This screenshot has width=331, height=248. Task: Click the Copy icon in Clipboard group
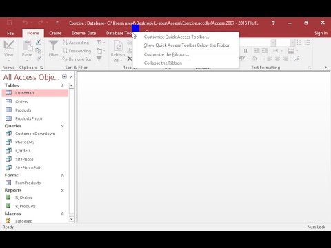(39, 50)
